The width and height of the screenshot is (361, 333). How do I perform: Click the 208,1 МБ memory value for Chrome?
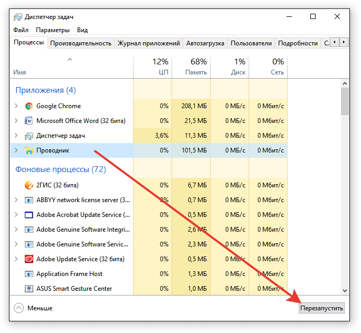tap(194, 106)
